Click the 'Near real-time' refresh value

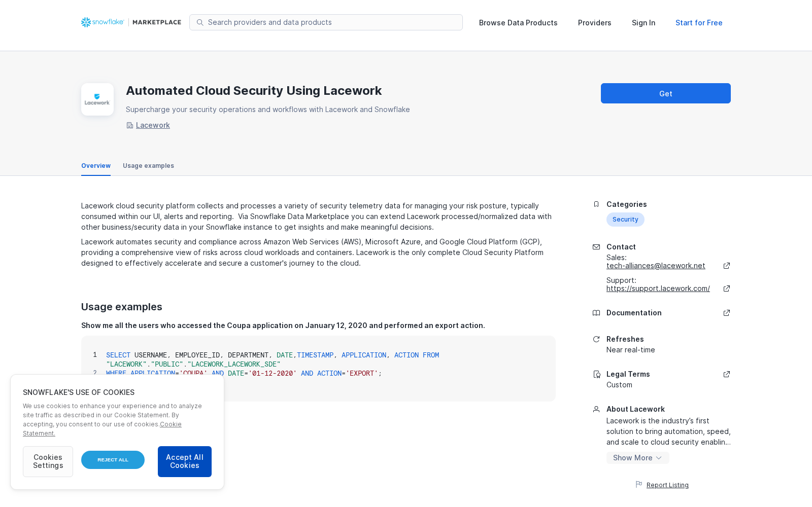coord(630,350)
